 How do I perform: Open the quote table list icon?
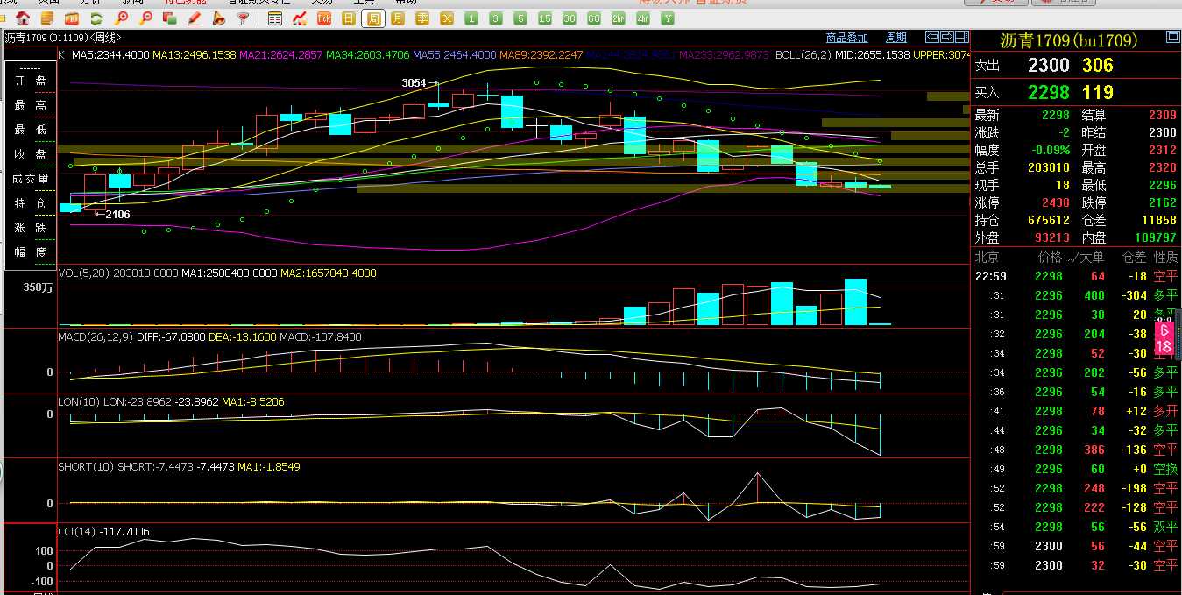tap(275, 18)
